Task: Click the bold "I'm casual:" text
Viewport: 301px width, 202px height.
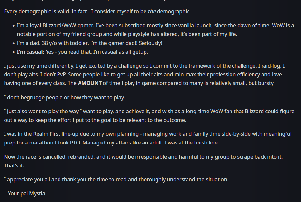Action: point(31,52)
